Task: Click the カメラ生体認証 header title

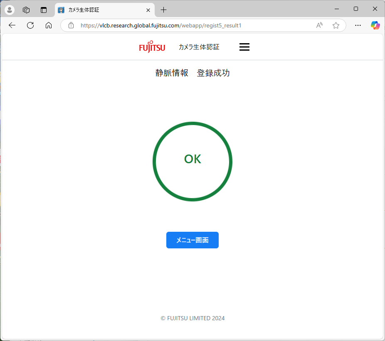Action: 199,47
